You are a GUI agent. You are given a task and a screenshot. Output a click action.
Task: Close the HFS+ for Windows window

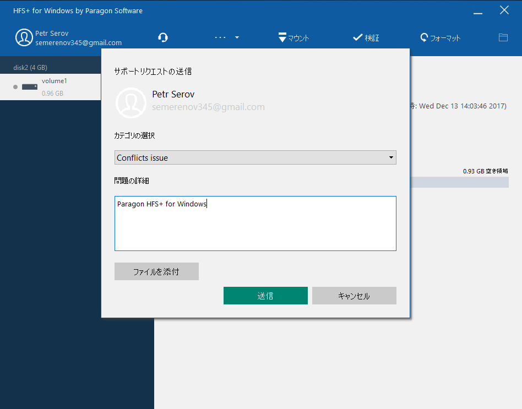point(504,10)
